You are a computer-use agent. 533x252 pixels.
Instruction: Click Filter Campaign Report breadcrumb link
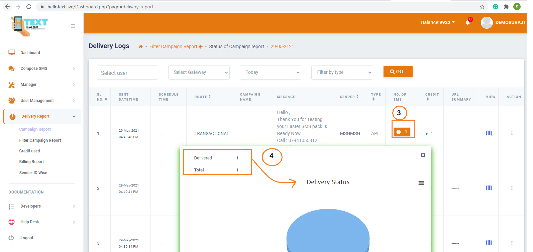click(173, 46)
